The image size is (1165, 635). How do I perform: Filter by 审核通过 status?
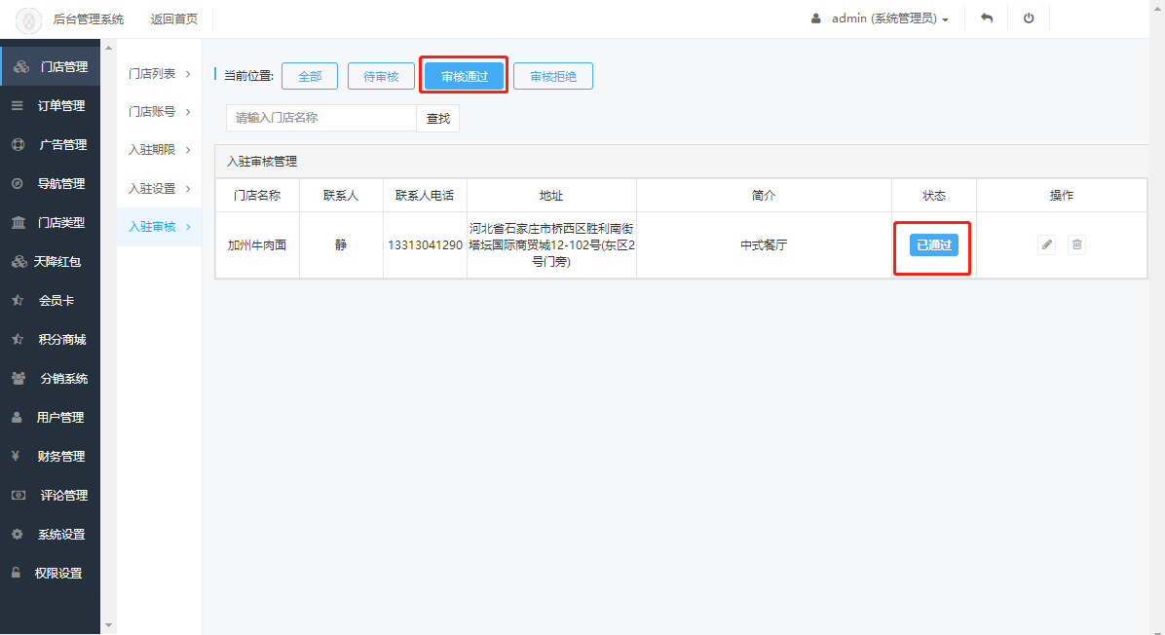(x=465, y=76)
